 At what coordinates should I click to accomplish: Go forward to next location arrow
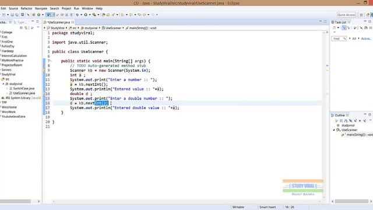coord(153,15)
